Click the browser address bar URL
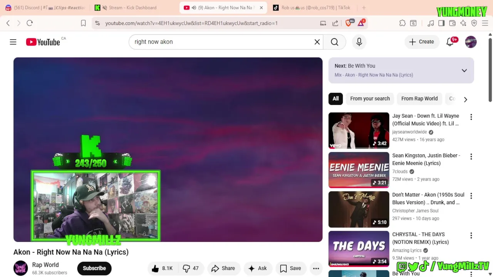The image size is (493, 277). [x=191, y=23]
